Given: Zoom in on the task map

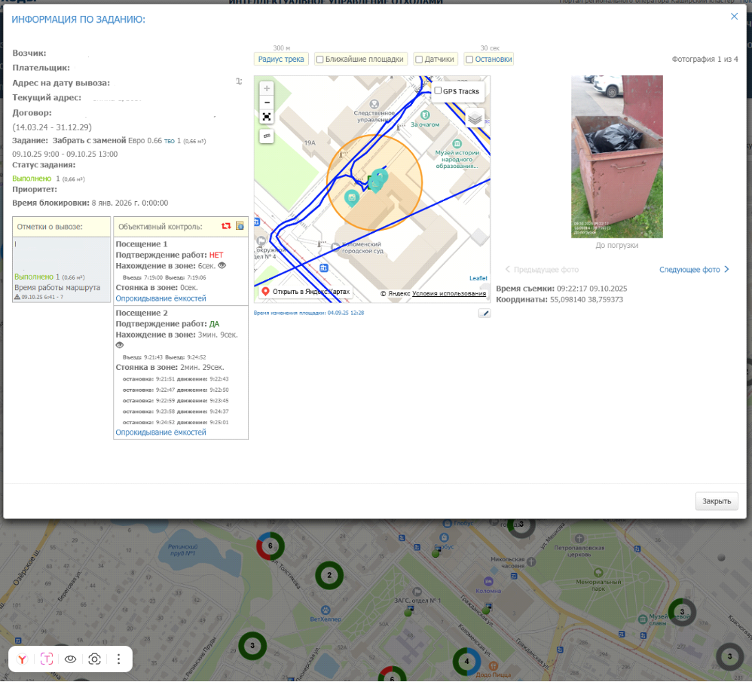Looking at the screenshot, I should pyautogui.click(x=267, y=88).
